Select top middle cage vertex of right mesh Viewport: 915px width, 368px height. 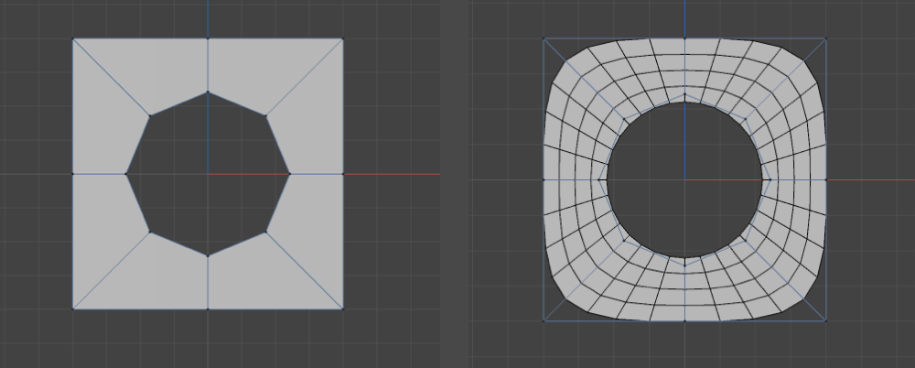click(x=684, y=38)
